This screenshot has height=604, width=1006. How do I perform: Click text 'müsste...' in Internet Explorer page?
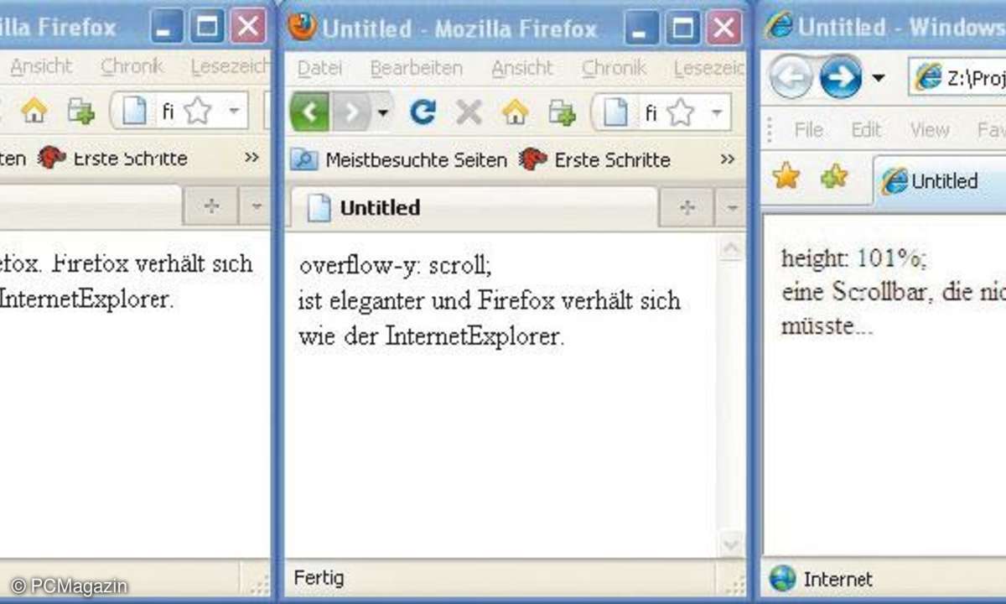[827, 326]
